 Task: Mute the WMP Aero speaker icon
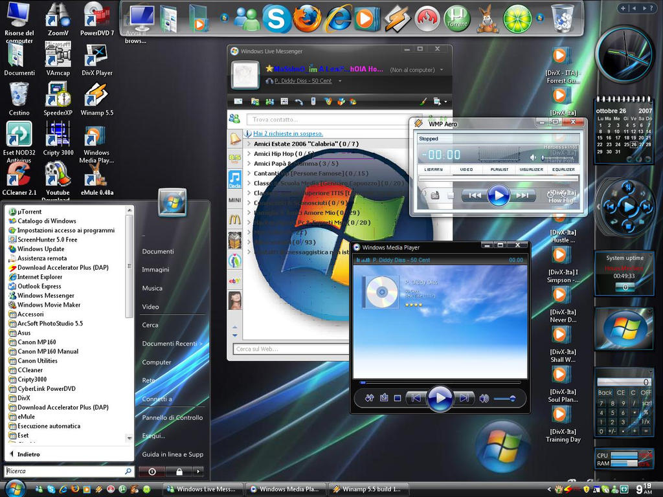coord(534,157)
